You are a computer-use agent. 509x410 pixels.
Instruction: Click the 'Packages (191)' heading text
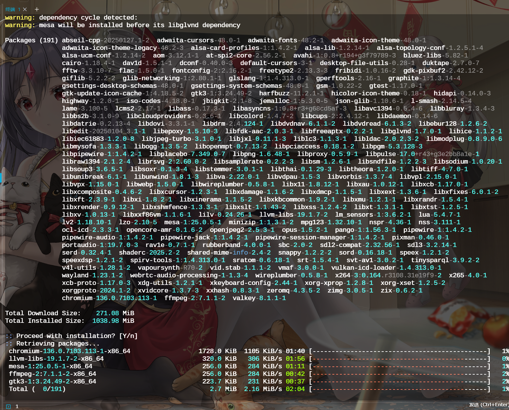[x=31, y=40]
